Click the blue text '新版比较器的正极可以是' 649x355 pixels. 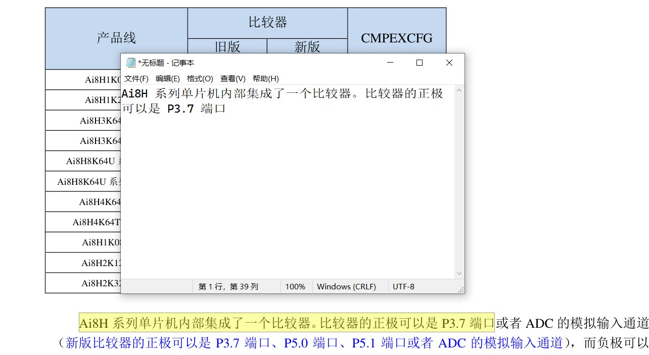coord(138,343)
